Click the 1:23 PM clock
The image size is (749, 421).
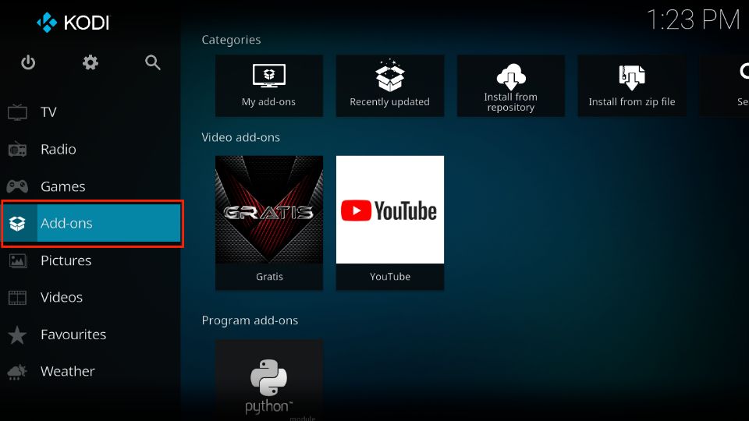tap(693, 20)
